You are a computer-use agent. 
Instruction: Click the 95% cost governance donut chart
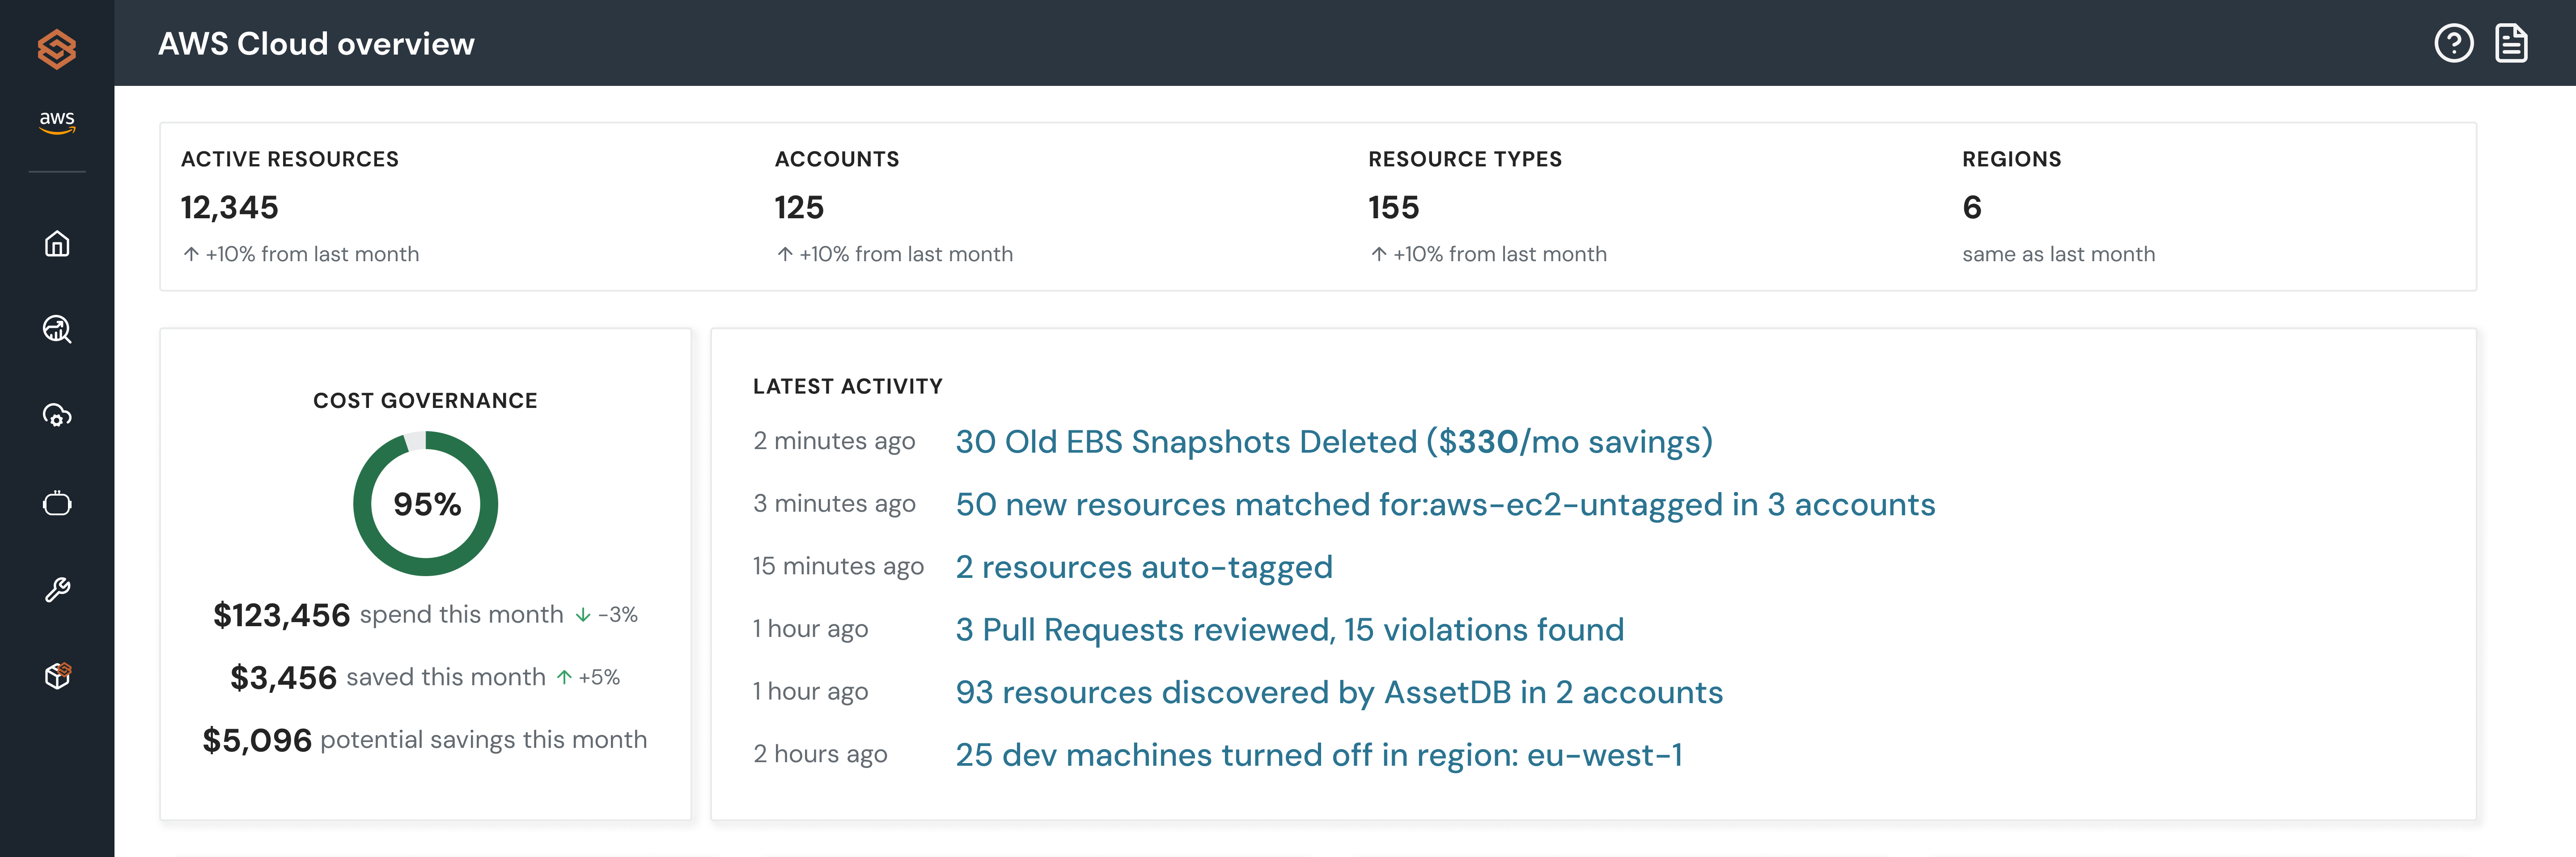pos(426,503)
